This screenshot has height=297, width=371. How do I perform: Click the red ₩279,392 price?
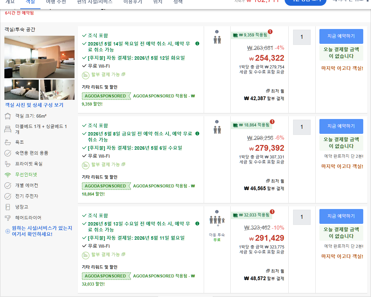(267, 148)
